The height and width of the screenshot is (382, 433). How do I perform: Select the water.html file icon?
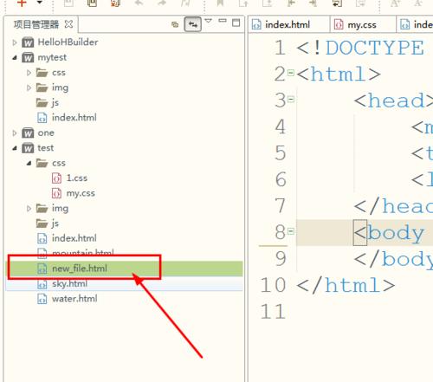42,299
